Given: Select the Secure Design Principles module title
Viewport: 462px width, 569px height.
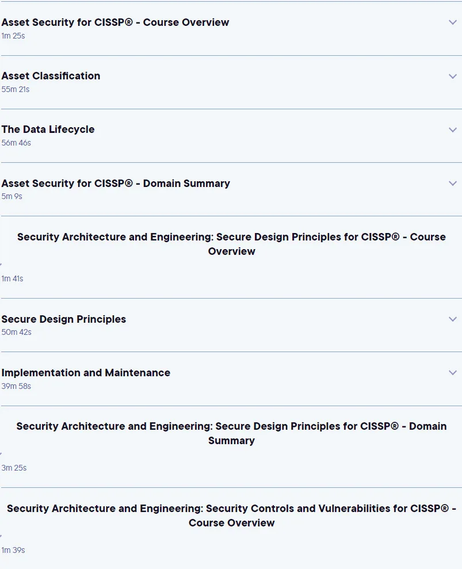Looking at the screenshot, I should coord(64,319).
